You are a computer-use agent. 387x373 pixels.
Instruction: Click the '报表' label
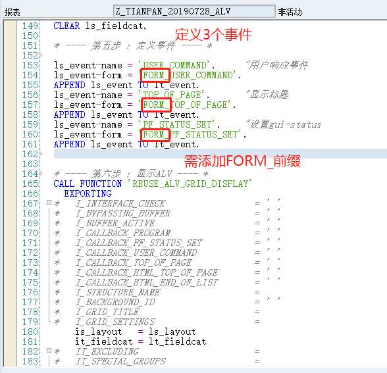tap(12, 12)
